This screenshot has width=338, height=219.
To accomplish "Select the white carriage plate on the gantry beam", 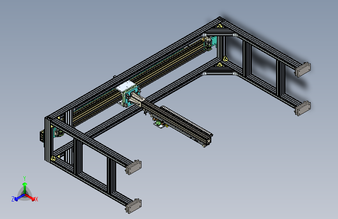I will (x=126, y=86).
